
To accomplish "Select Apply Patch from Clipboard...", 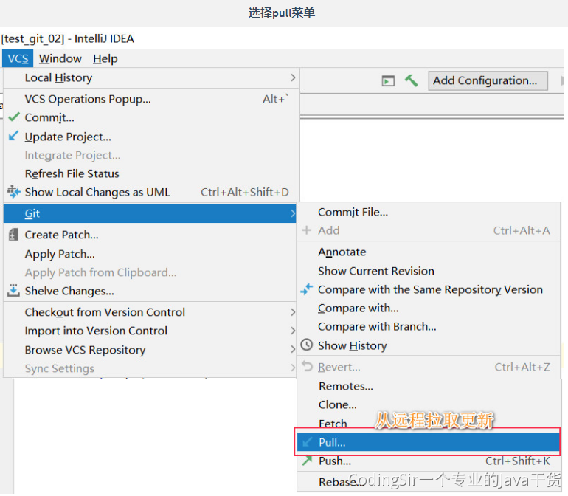I will (x=150, y=272).
